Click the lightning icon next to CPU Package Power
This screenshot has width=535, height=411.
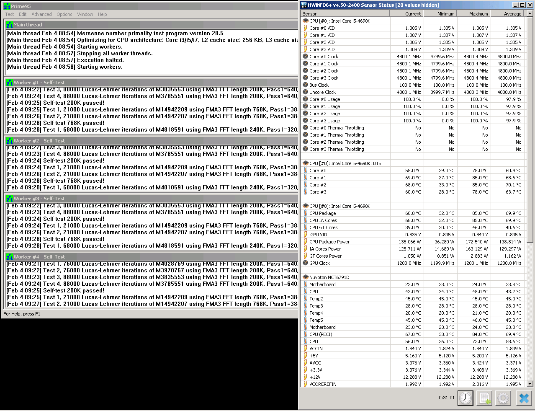click(306, 242)
